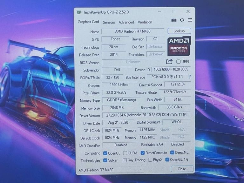Toggle the OpenCL checkbox
Screen dimensions: 244x183
pyautogui.click(x=105, y=153)
